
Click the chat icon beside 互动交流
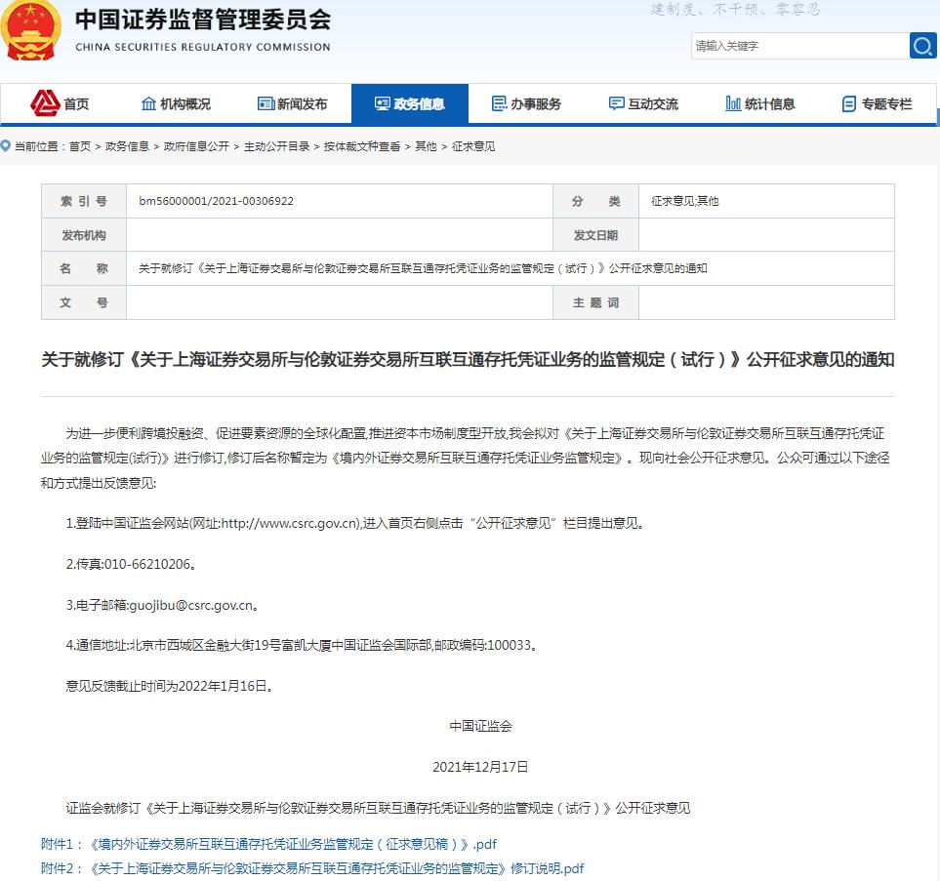coord(616,103)
